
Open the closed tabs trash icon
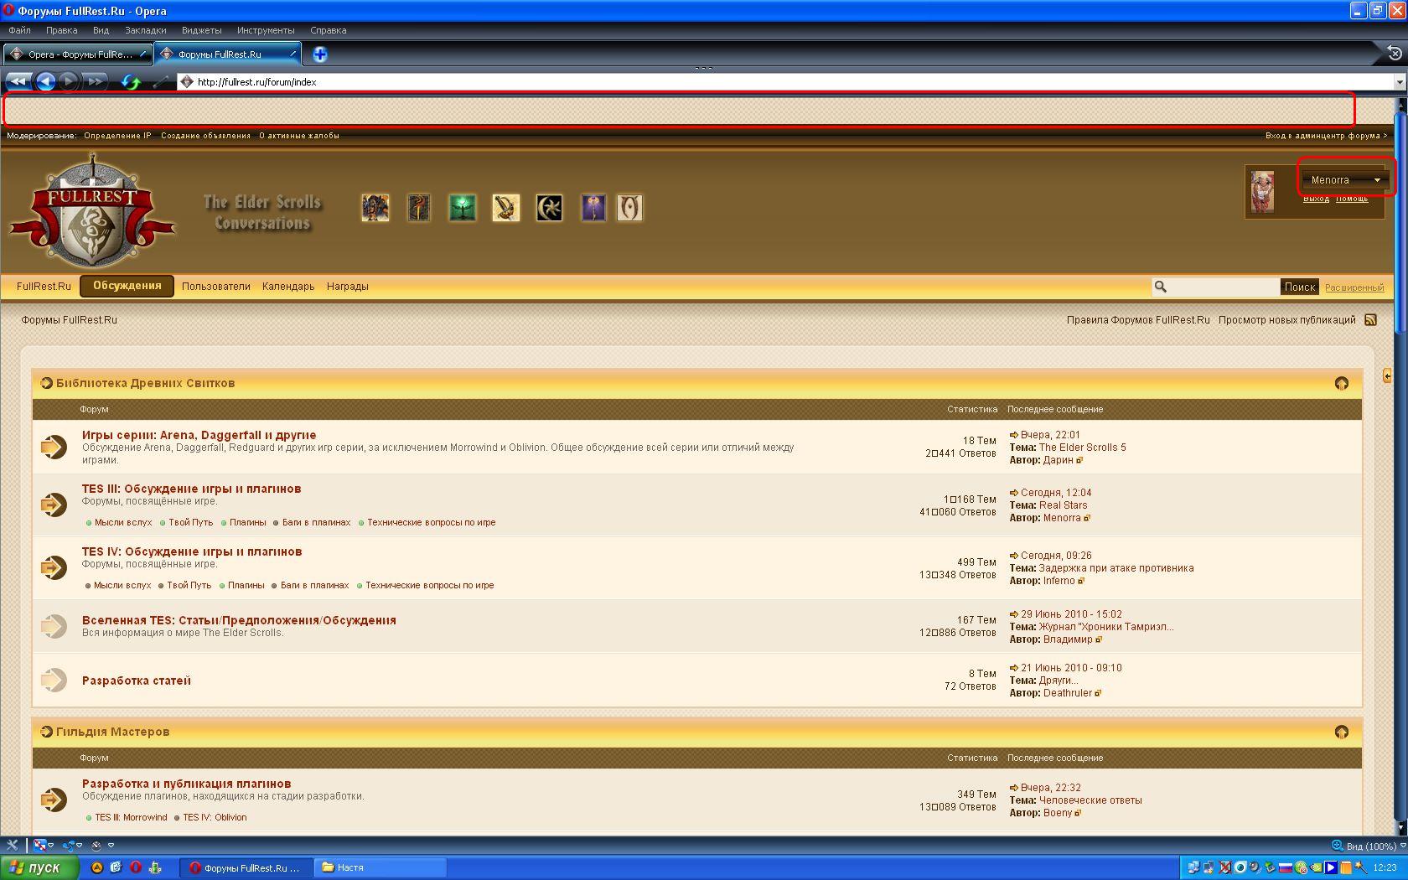pos(1395,54)
